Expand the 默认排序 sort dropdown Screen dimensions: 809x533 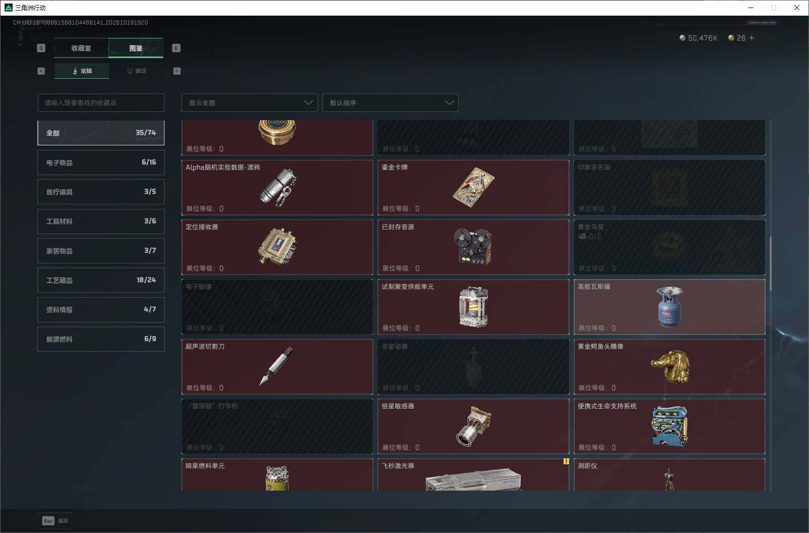[390, 102]
